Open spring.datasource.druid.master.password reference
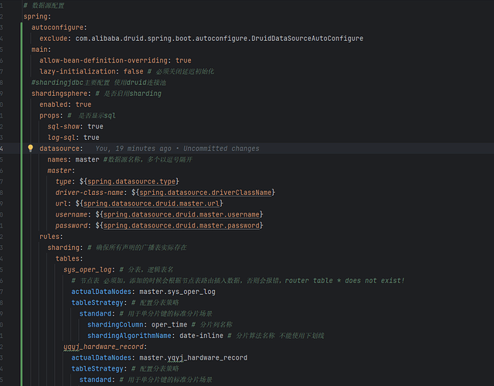Viewport: 494px width, 386px height. coord(182,225)
